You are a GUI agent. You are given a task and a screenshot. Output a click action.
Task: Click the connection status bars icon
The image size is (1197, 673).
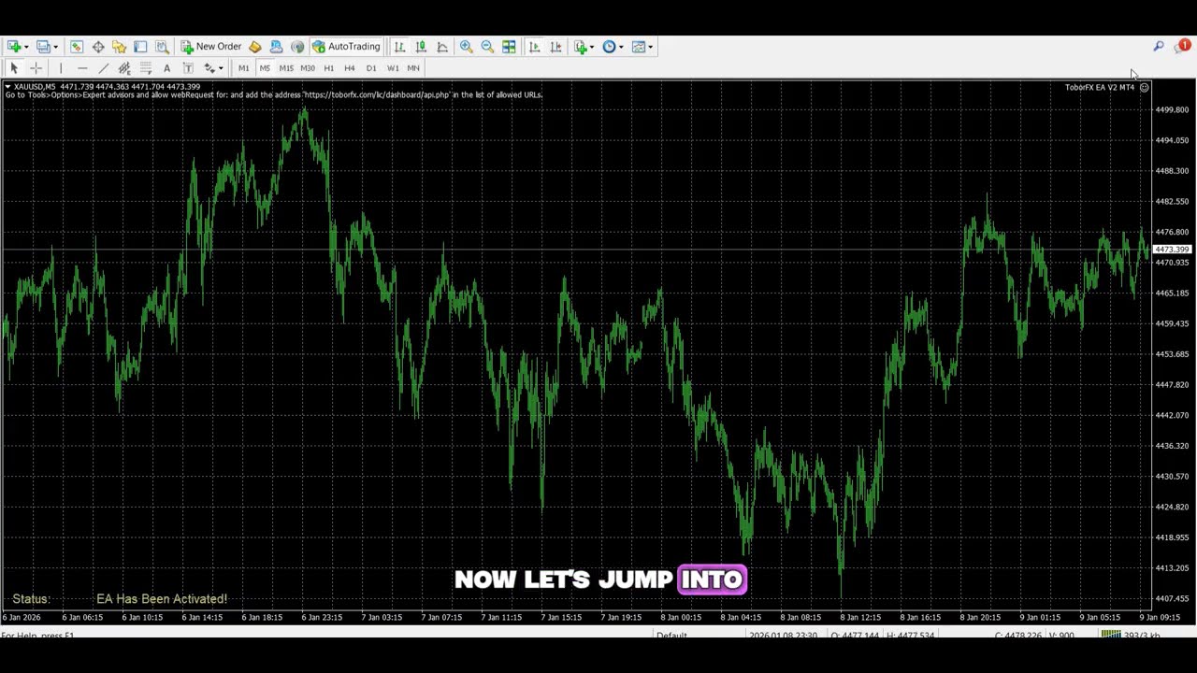pyautogui.click(x=1110, y=635)
